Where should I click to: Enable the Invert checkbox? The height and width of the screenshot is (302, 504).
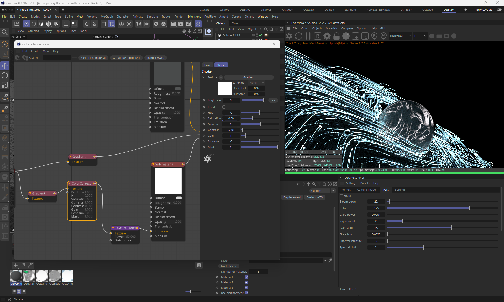tap(224, 107)
